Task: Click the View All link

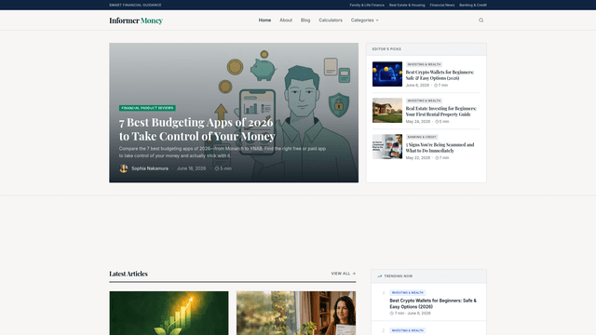Action: 344,274
